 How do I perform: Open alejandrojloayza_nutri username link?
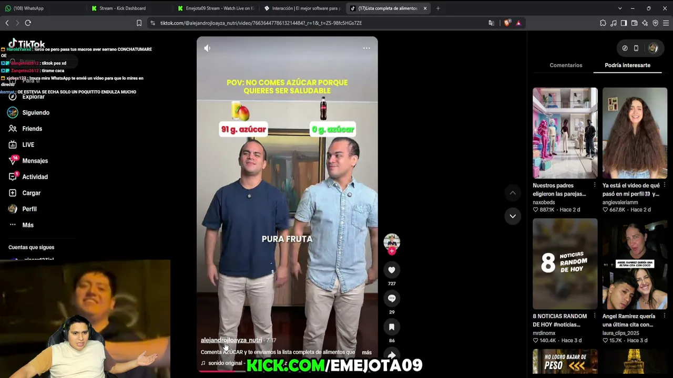tap(231, 340)
